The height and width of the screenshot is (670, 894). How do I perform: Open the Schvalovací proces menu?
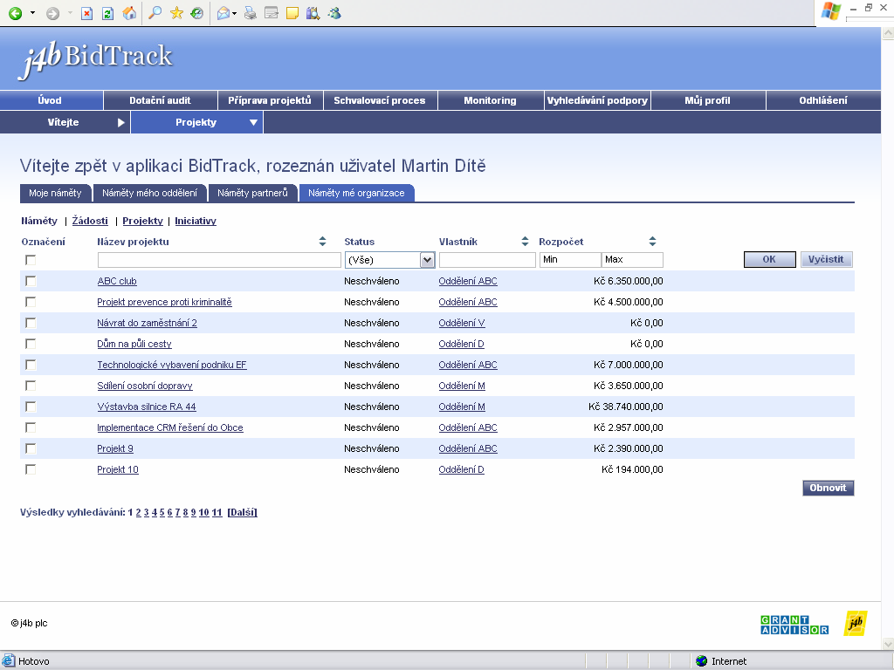pos(380,100)
